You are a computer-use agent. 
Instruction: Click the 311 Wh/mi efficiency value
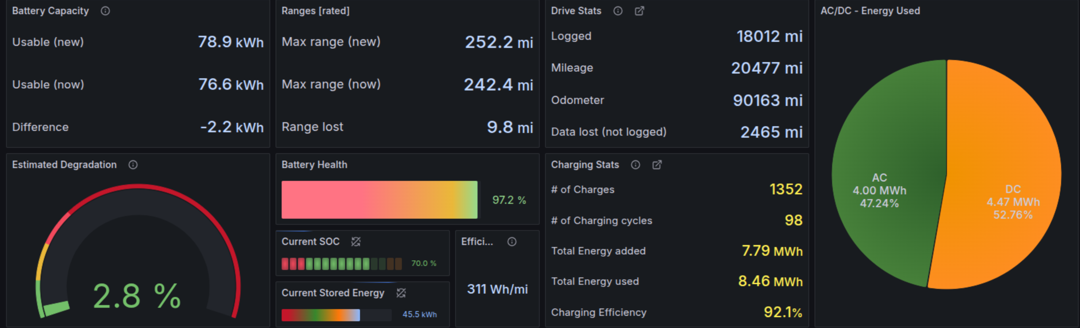pos(498,289)
